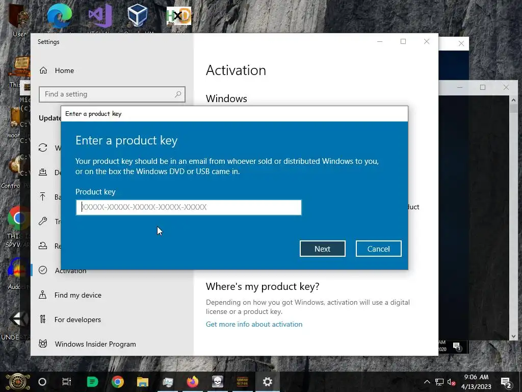This screenshot has height=392, width=522.
Task: Maximize the background console window
Action: (483, 87)
